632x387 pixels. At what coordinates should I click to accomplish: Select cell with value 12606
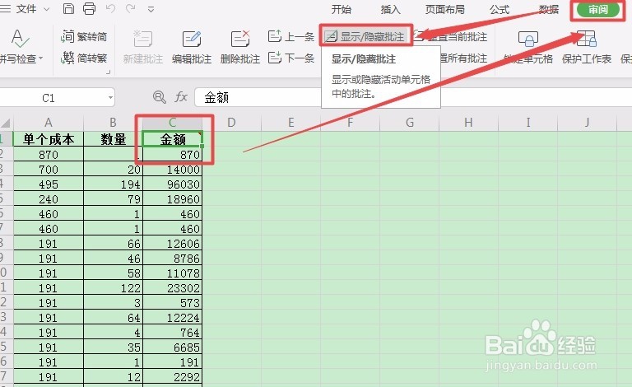point(172,244)
